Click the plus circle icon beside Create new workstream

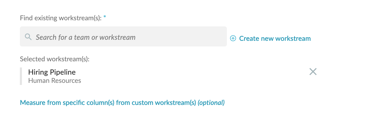tap(233, 38)
